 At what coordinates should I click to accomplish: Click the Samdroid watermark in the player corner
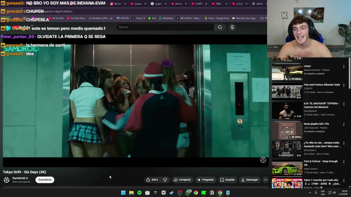263,160
